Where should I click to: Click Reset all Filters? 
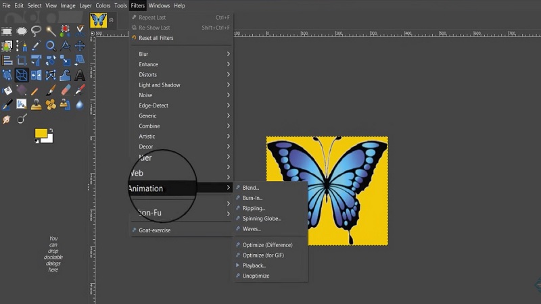tap(156, 38)
